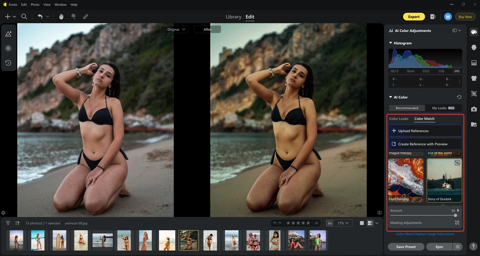Open the Color Adjustments palette panel
Image resolution: width=480 pixels, height=256 pixels.
coord(474,32)
